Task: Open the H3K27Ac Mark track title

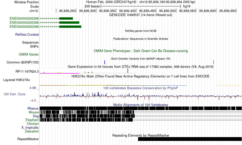Action: pyautogui.click(x=141, y=76)
